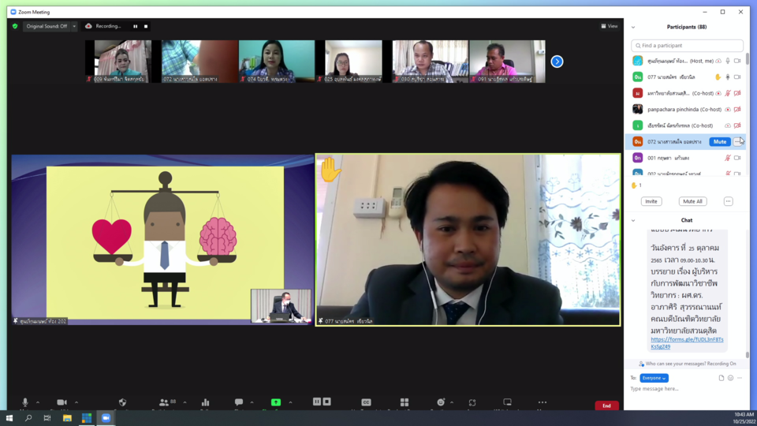Open the Security shield icon

tap(123, 402)
